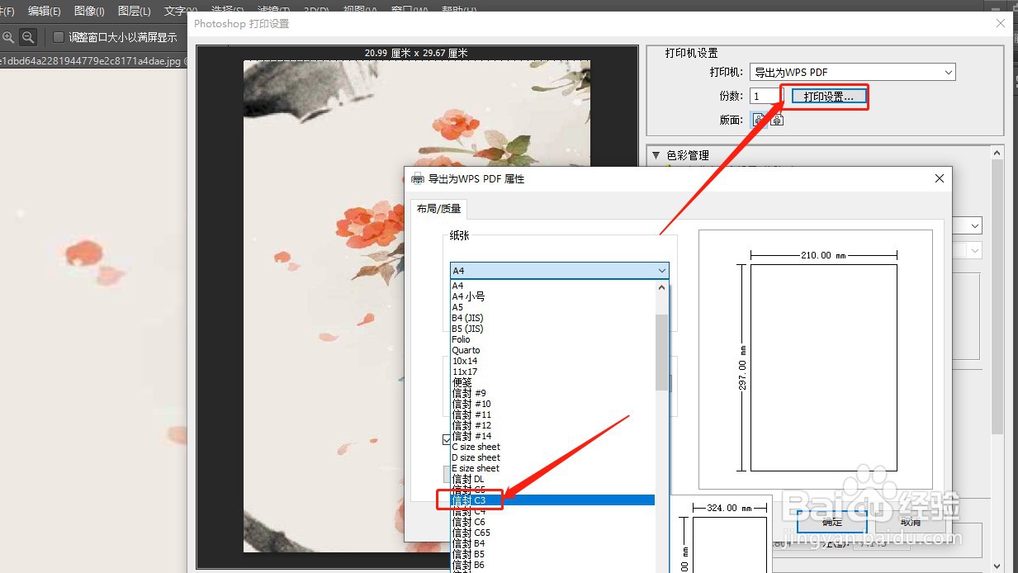1018x573 pixels.
Task: Choose the portrait layout icon beside 版面
Action: click(x=760, y=119)
